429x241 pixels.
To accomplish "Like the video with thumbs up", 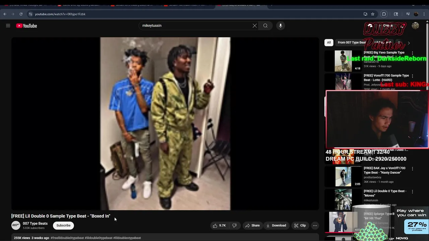I will click(x=219, y=226).
